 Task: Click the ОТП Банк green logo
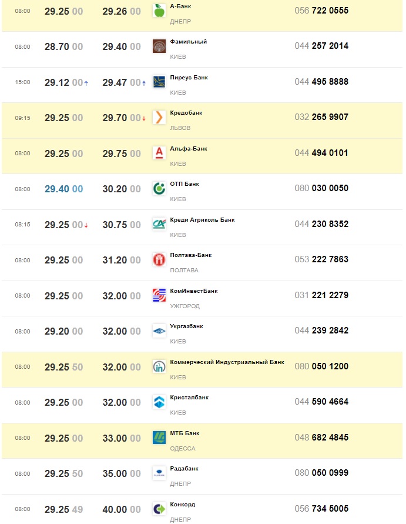[159, 189]
